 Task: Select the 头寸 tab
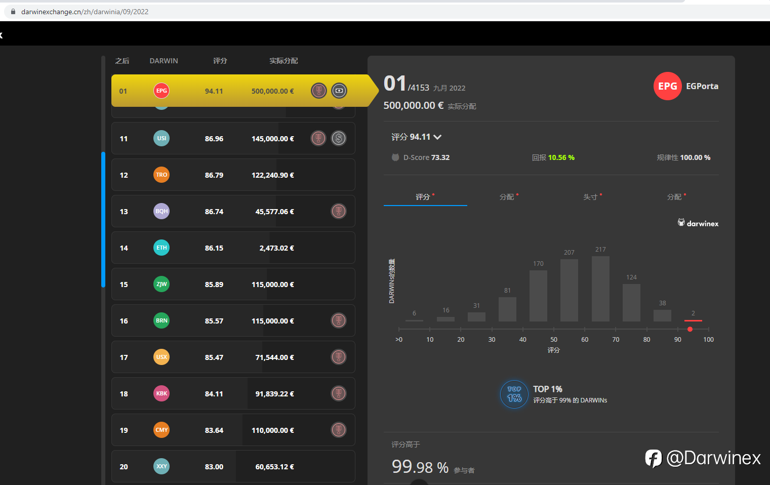592,196
